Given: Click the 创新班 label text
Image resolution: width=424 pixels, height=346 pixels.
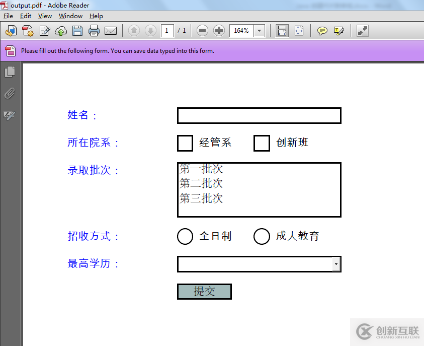Looking at the screenshot, I should (292, 143).
